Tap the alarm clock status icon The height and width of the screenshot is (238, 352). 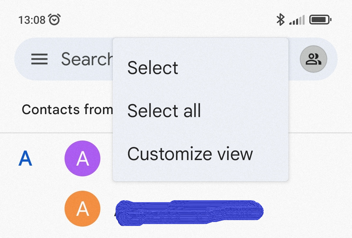pos(54,20)
